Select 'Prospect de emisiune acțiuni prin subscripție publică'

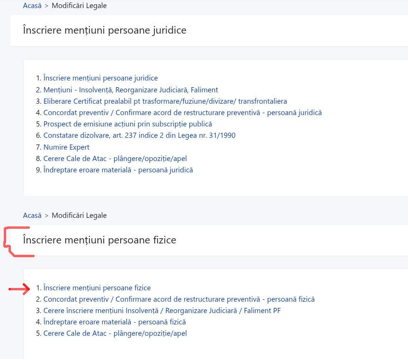[127, 124]
